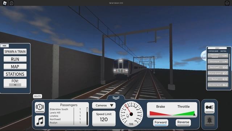Ring the train bell icon
This screenshot has height=131, width=232.
[210, 120]
